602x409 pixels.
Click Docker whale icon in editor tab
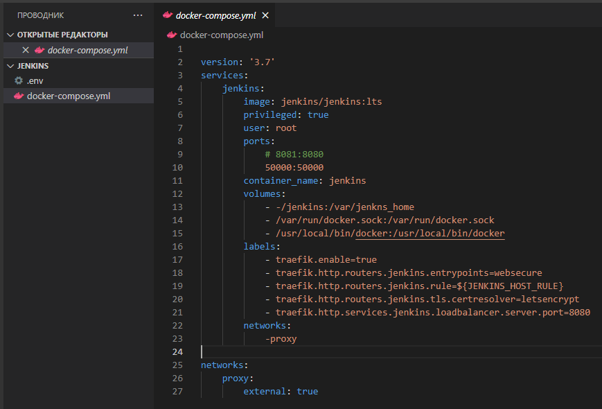(x=168, y=15)
